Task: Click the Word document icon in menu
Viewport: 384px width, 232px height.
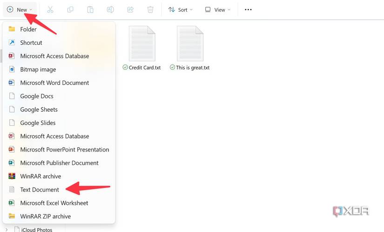Action: (x=12, y=82)
